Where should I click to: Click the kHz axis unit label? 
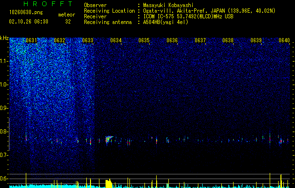click(x=4, y=38)
